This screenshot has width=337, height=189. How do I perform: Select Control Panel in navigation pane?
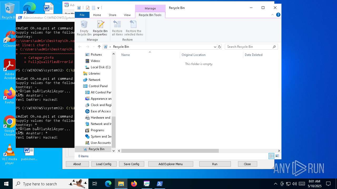[98, 86]
